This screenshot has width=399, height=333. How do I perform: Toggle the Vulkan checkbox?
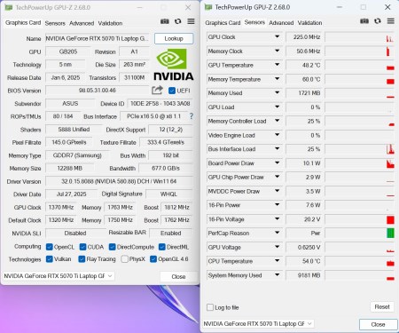[50, 259]
